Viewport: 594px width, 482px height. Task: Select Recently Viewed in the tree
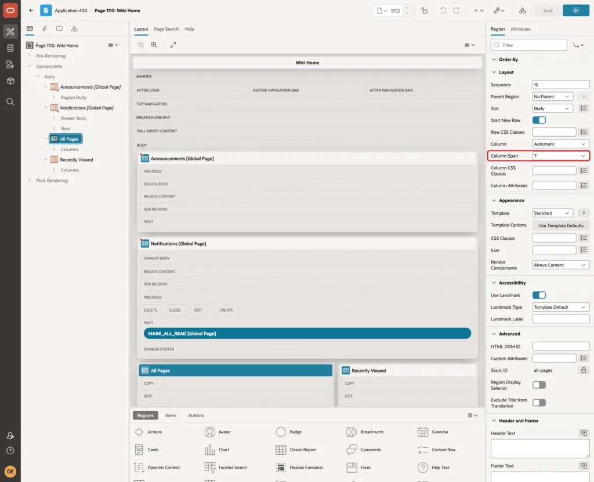tap(76, 160)
